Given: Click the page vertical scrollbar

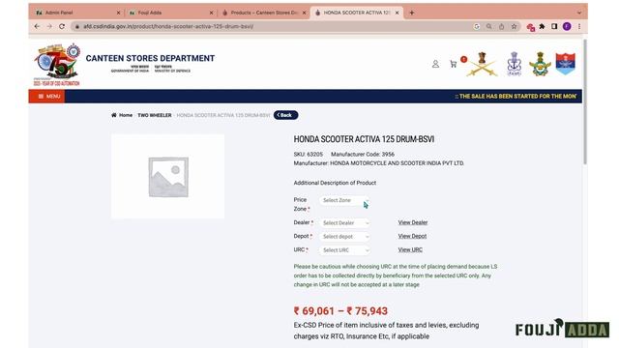Looking at the screenshot, I should [x=584, y=101].
